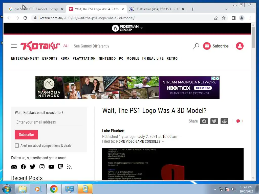Close the HBO Max ad

tap(218, 78)
